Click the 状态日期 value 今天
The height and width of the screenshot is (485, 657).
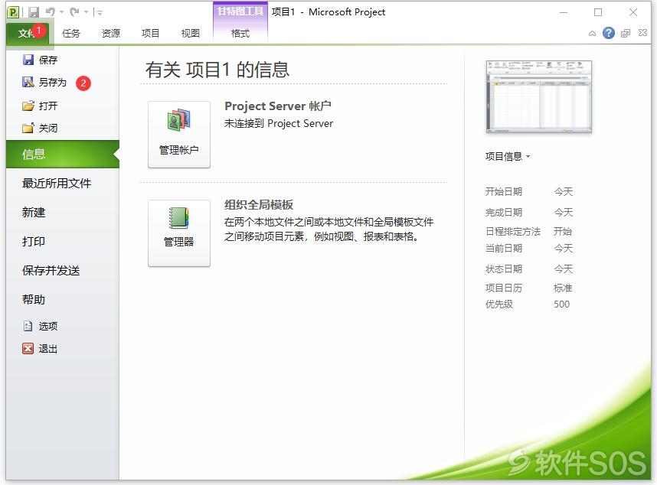563,269
